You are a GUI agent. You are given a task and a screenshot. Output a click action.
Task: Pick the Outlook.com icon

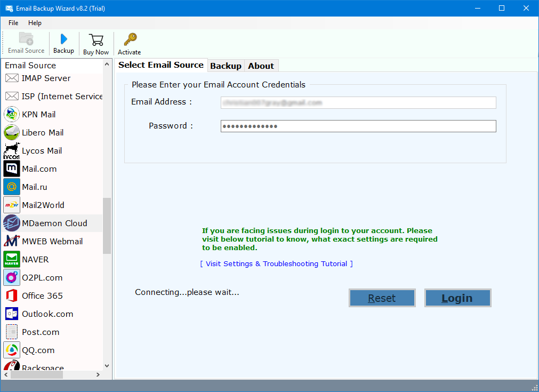click(x=12, y=314)
